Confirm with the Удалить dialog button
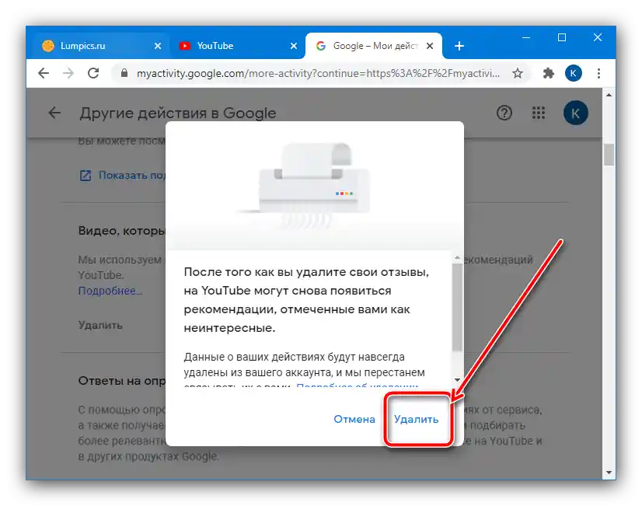This screenshot has height=506, width=642. point(416,419)
